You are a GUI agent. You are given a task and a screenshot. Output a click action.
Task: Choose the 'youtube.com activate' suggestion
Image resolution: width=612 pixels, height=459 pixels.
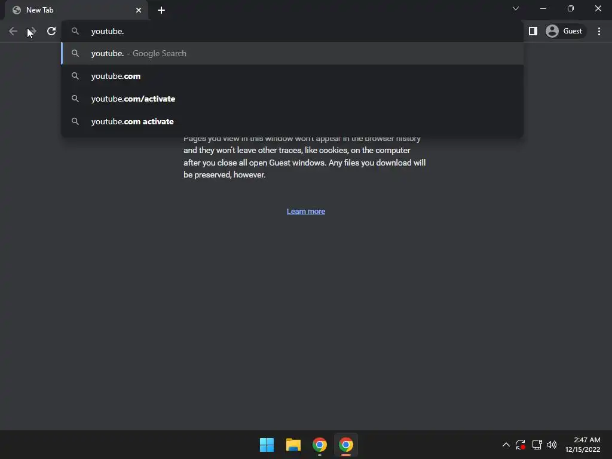(292, 121)
